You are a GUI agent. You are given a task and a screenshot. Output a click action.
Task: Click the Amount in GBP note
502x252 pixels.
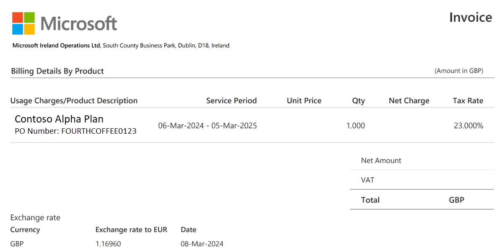point(459,71)
